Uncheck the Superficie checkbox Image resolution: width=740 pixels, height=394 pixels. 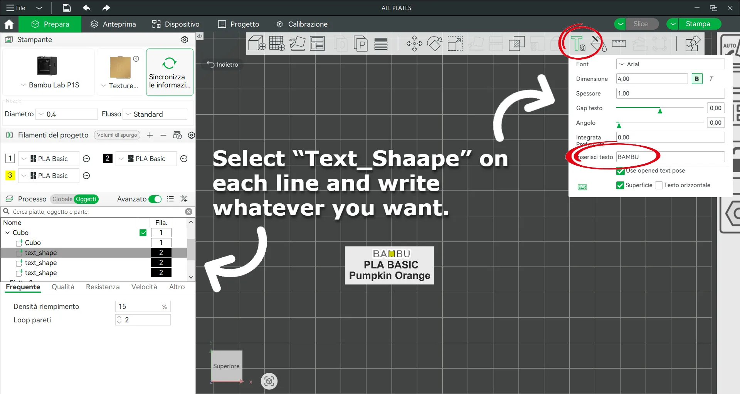click(x=620, y=185)
